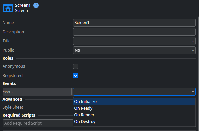Click the Style Sheet property label
Screen dimensions: 199x131
tap(13, 107)
